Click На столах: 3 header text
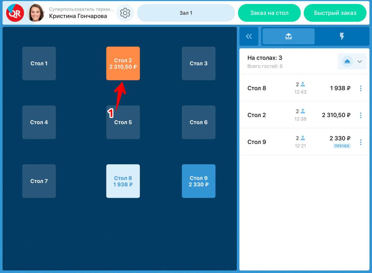 point(265,58)
